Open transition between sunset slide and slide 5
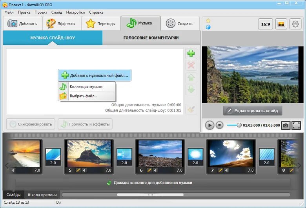This screenshot has height=208, width=306. point(53,157)
